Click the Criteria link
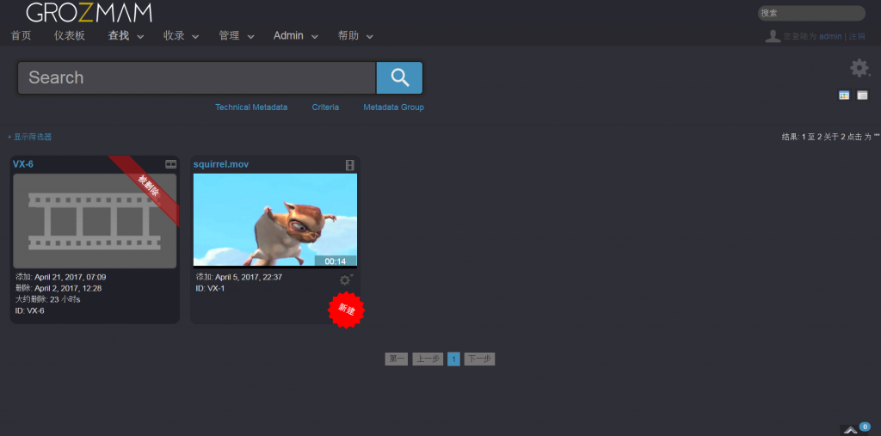Screen dimensions: 881x436 click(x=325, y=107)
